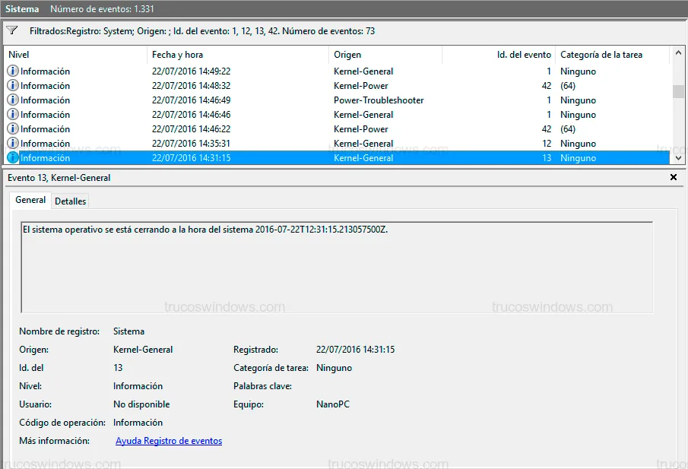Select the General tab

pos(30,200)
